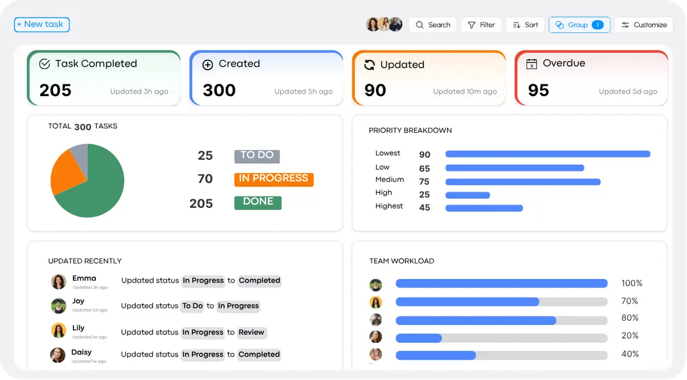Click the funnel Filter icon
The image size is (687, 380).
[x=472, y=25]
